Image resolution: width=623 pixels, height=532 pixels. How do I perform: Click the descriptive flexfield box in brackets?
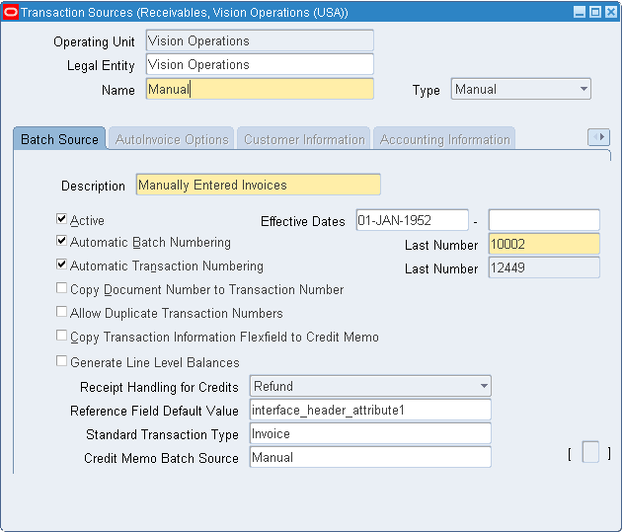590,452
